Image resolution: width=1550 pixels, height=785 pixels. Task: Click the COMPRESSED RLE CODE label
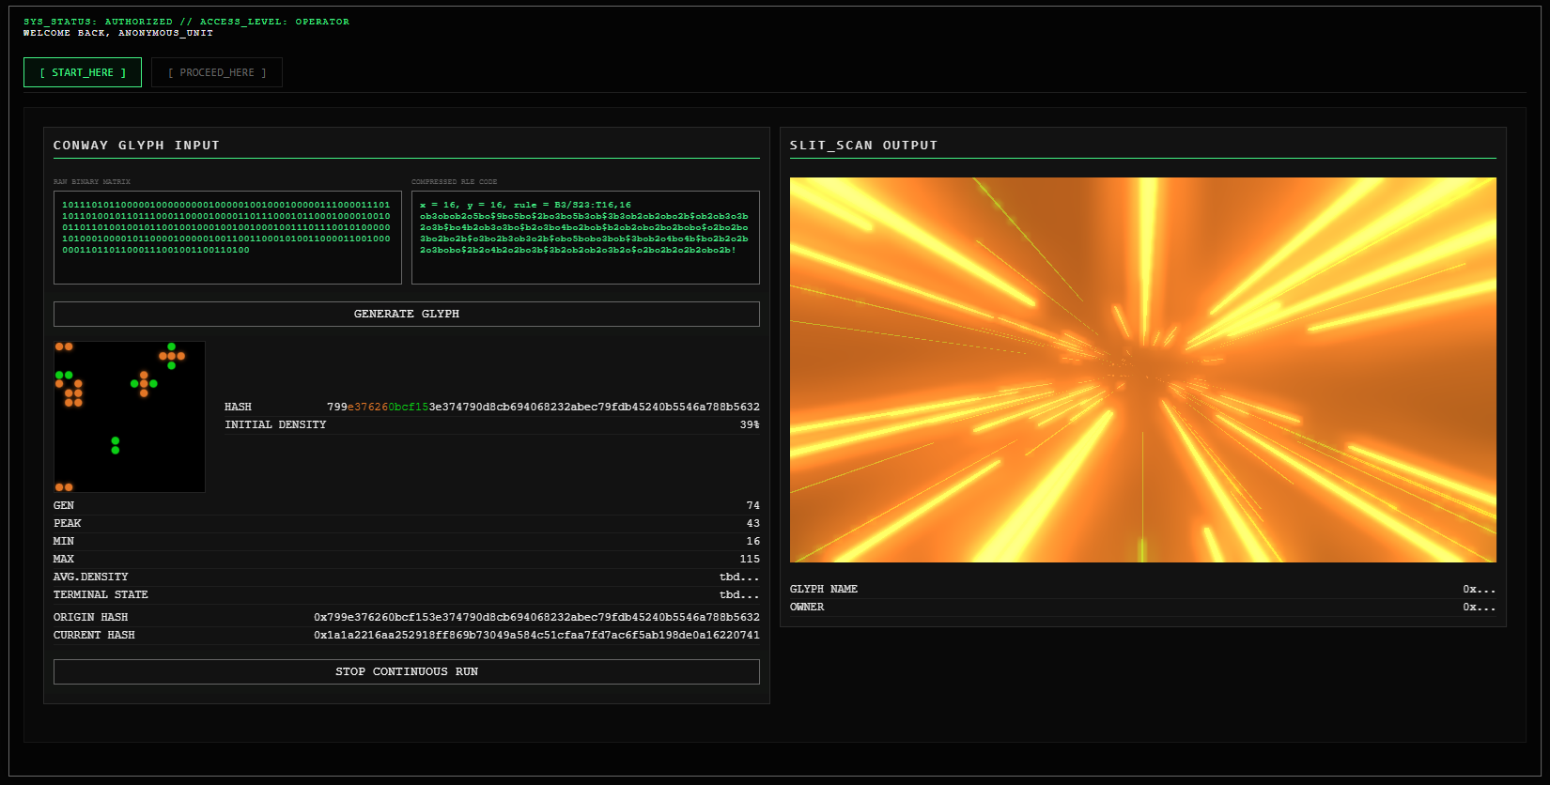click(x=455, y=182)
